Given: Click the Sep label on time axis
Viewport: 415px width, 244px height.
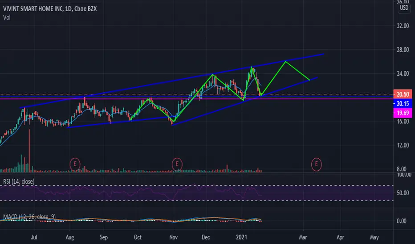Looking at the screenshot, I should click(x=104, y=237).
